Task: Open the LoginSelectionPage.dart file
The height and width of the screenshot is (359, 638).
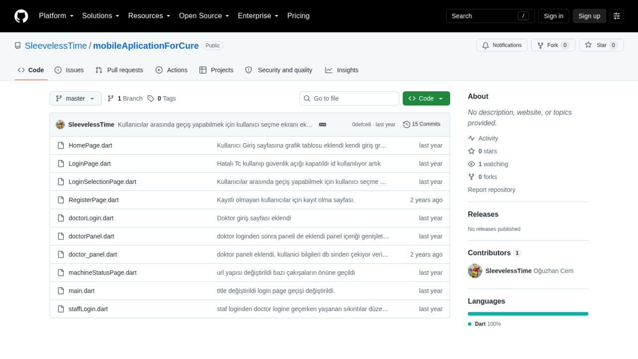Action: [x=103, y=182]
